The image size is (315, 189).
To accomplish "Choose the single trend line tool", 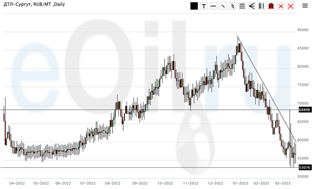I will click(223, 6).
